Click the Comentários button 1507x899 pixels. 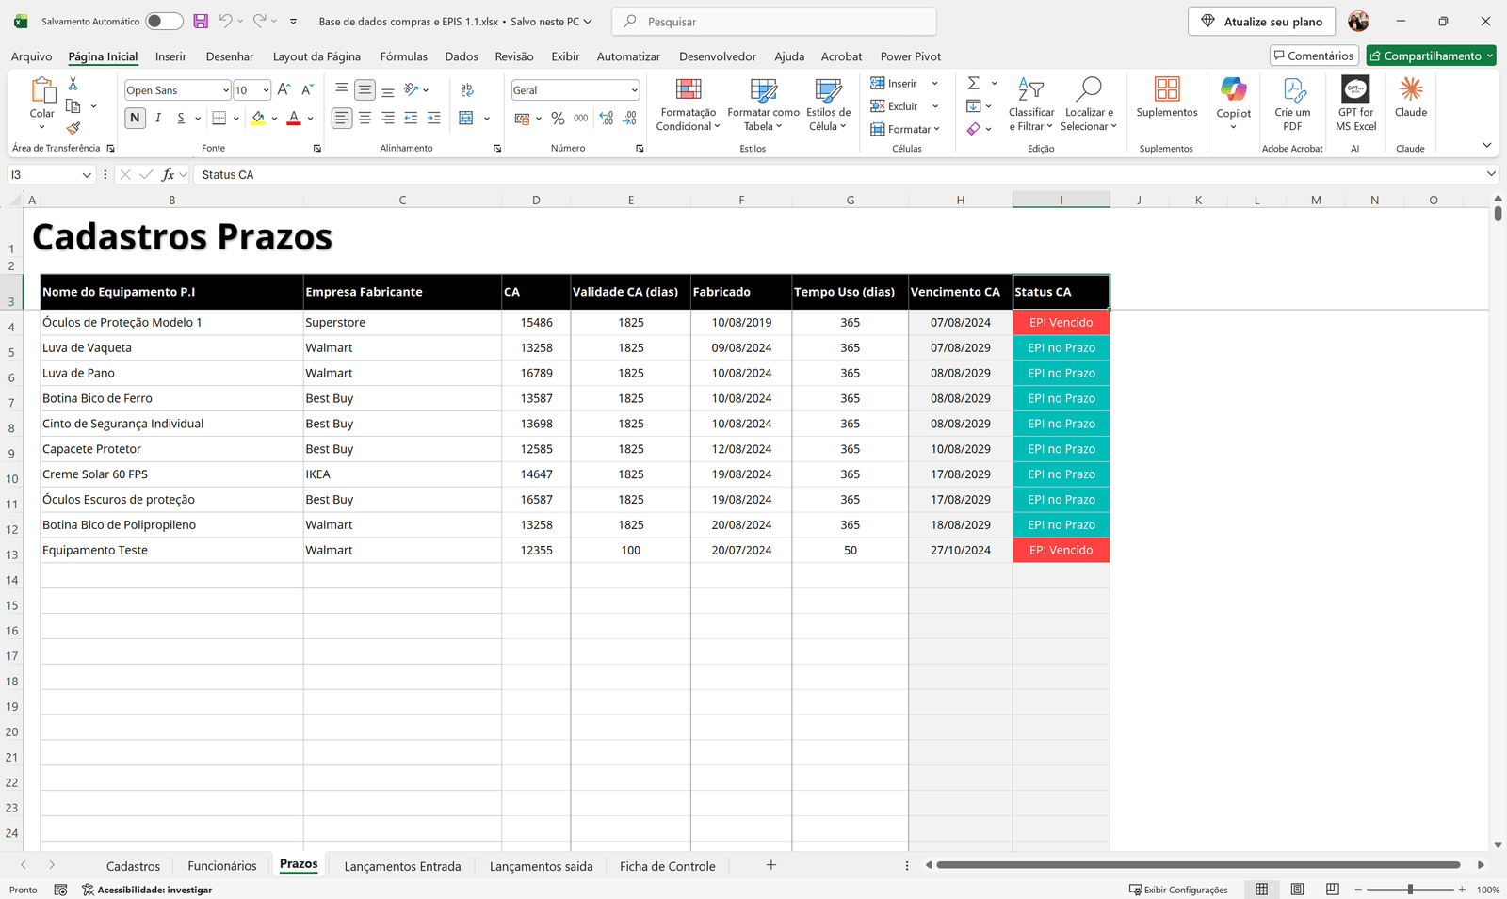click(1314, 56)
